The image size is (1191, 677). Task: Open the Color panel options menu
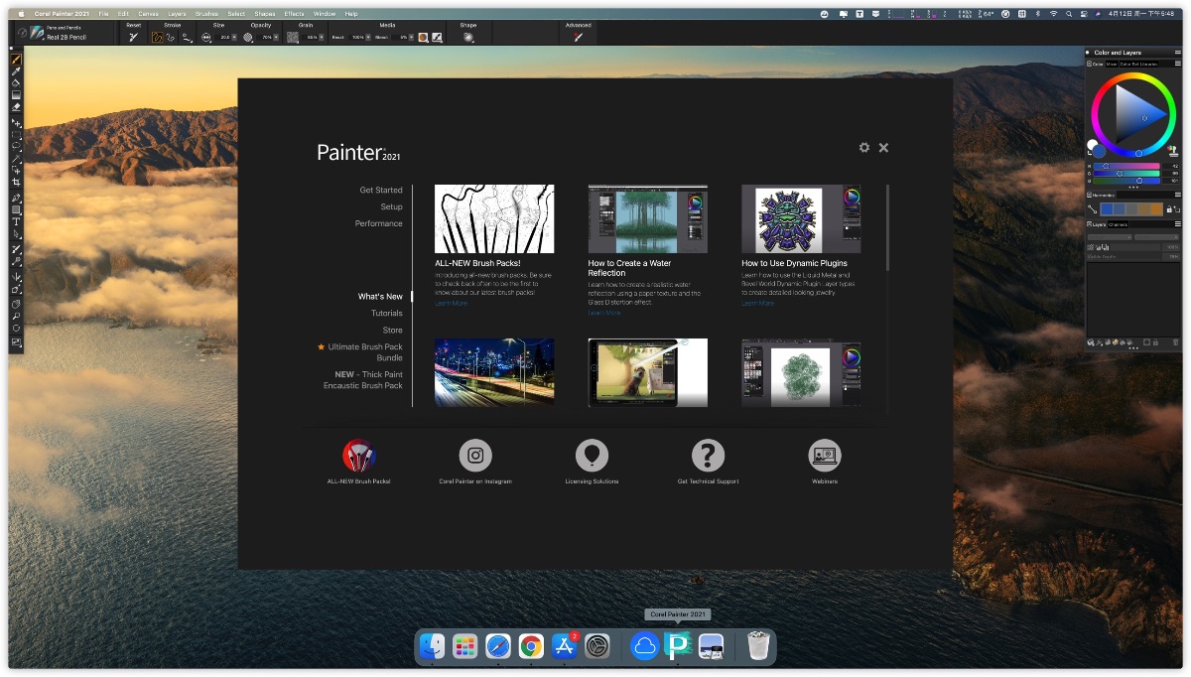point(1178,64)
